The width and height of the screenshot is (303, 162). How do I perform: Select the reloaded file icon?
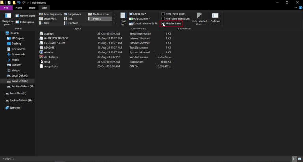[41, 52]
